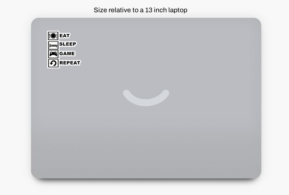289x195 pixels.
Task: Select the REPEAT label on the sticker
Action: 70,63
